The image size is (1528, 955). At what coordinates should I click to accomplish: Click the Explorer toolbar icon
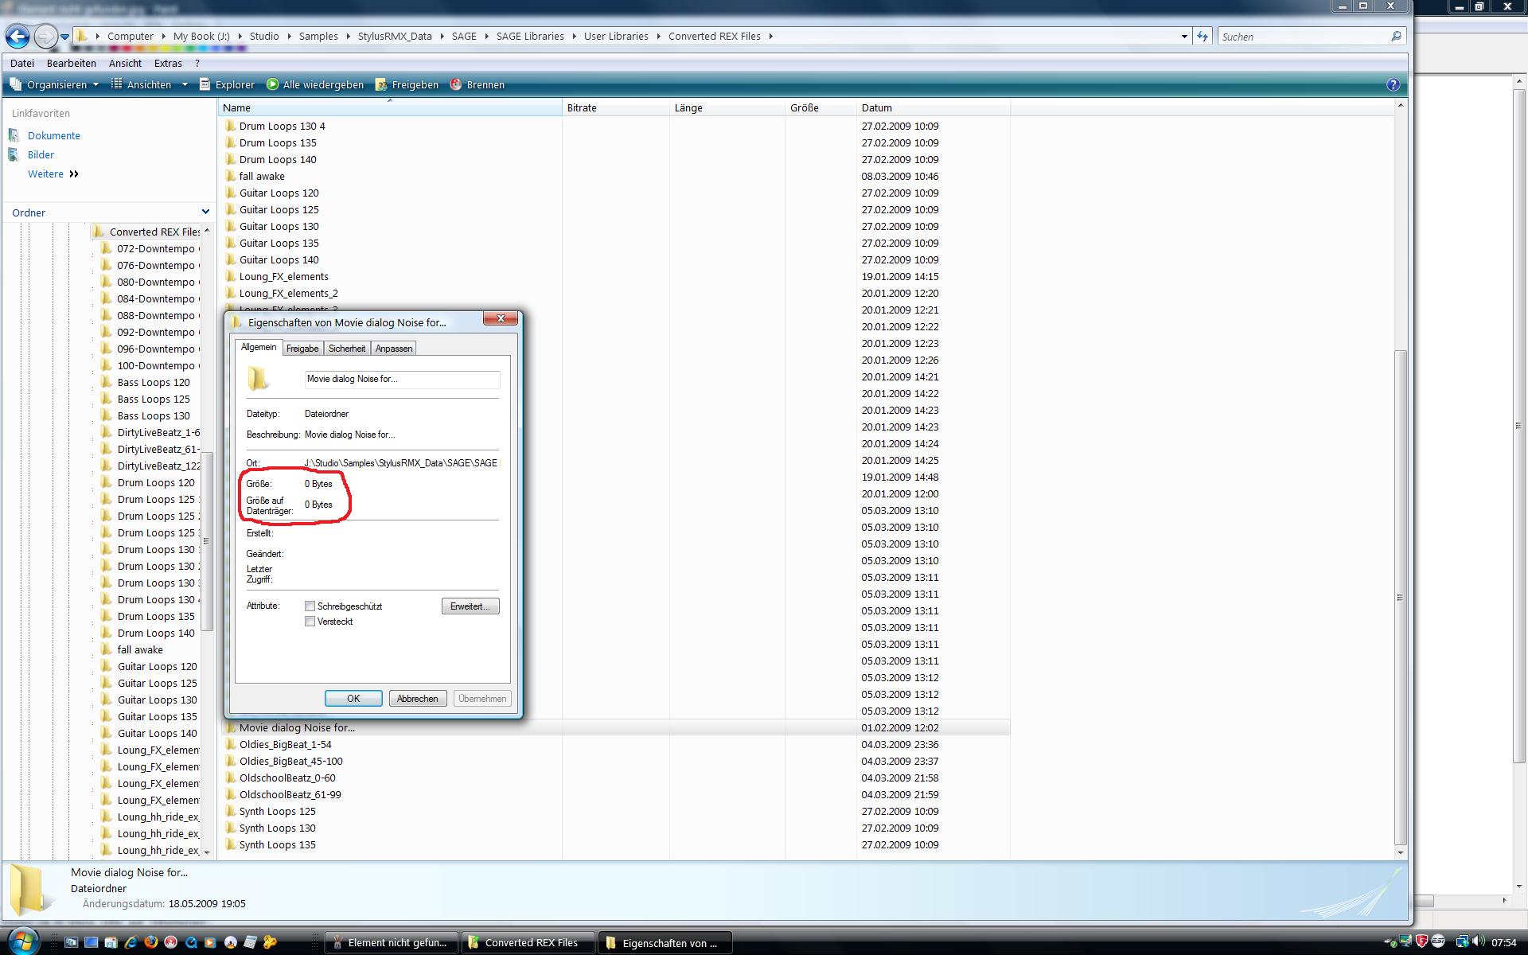coord(205,84)
